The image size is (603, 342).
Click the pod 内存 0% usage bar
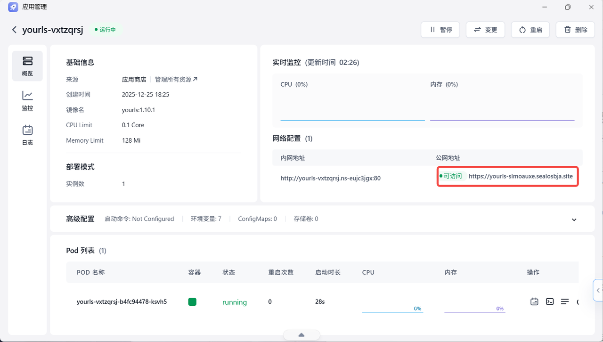pyautogui.click(x=475, y=309)
